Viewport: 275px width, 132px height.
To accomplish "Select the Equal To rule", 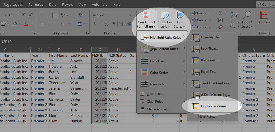I will click(x=213, y=72).
